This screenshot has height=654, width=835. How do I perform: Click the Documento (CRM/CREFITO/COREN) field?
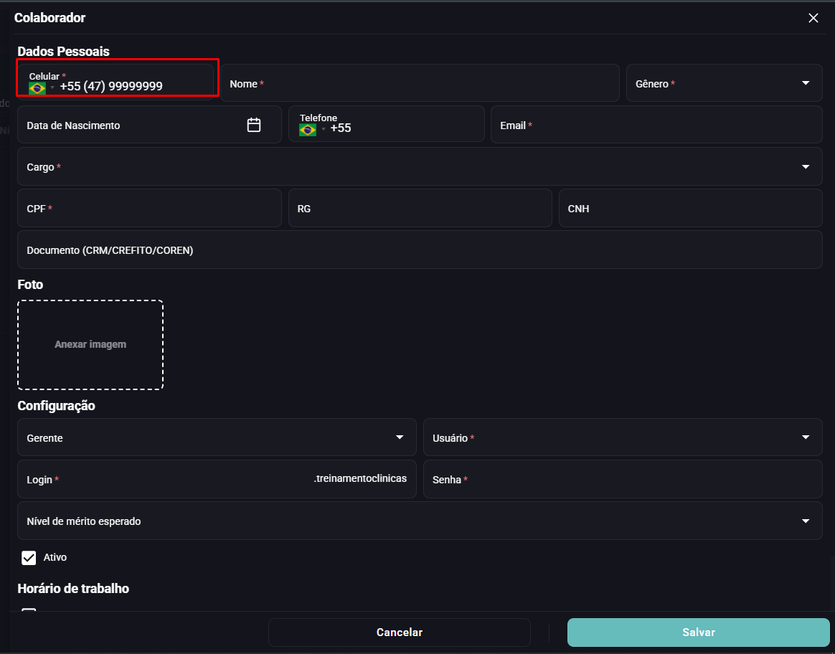420,250
